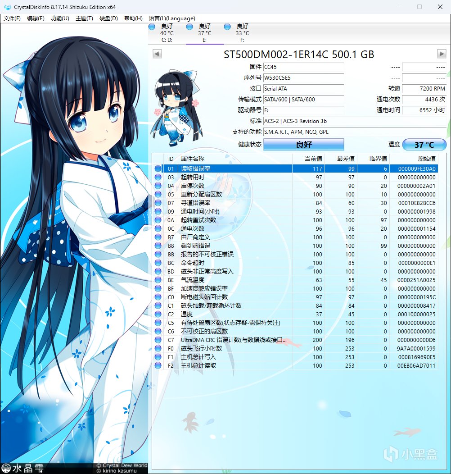Click the disk title ST500DM002-1ER14C 500.1 GB

[299, 55]
